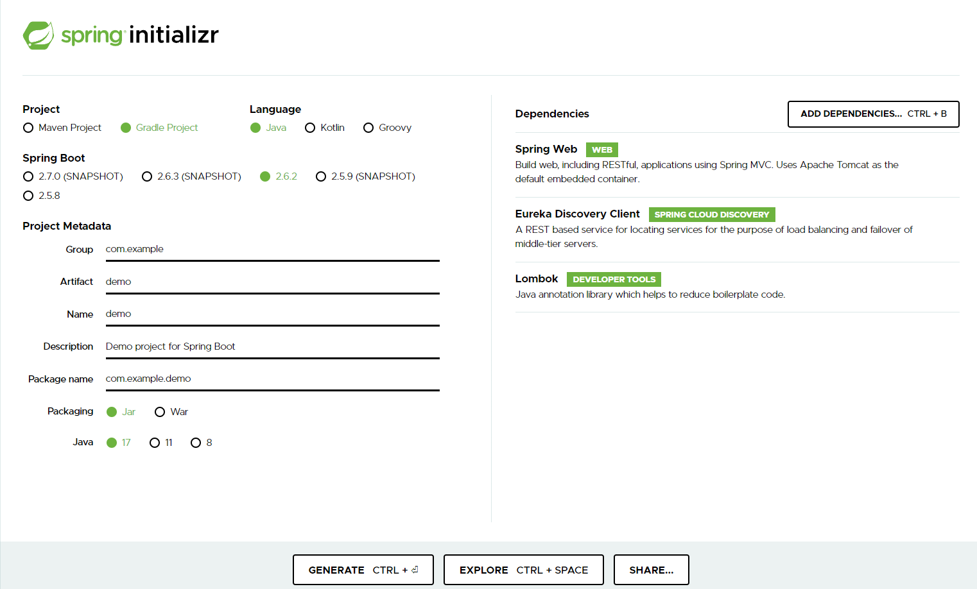Click the Packaging label
Screen dimensions: 977x589
tap(70, 411)
